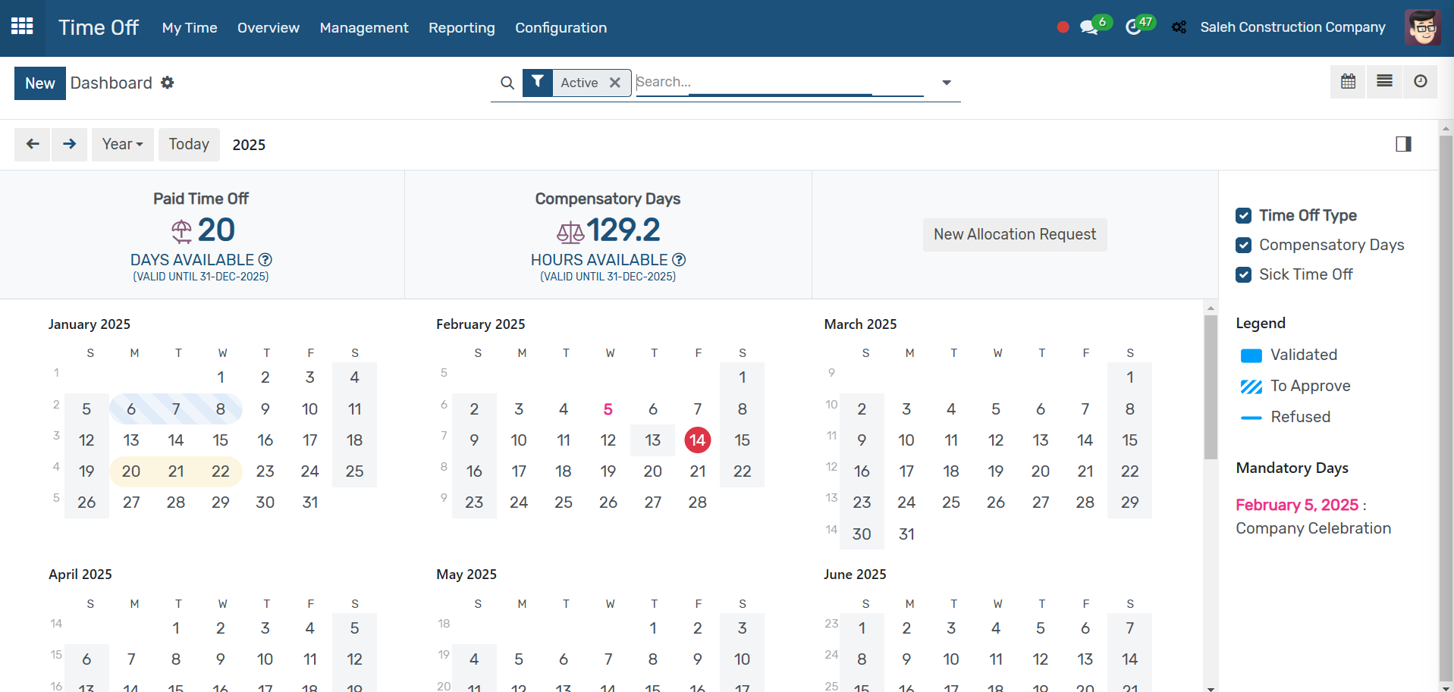Open the Configuration menu
Screen dimensions: 1454x692
click(561, 27)
